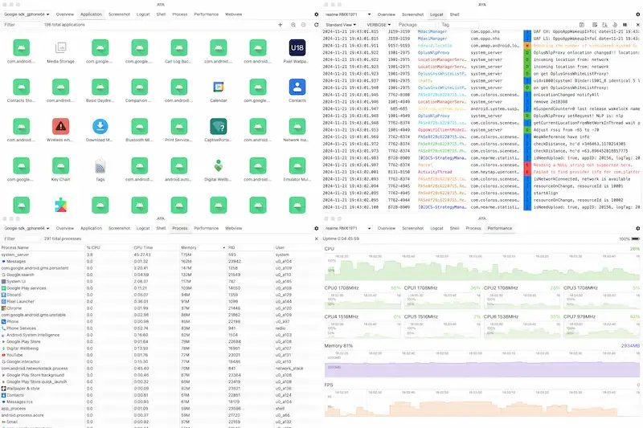Open the Google sdk_gphone64 device dropdown above app grid
643x428 pixels.
[27, 14]
